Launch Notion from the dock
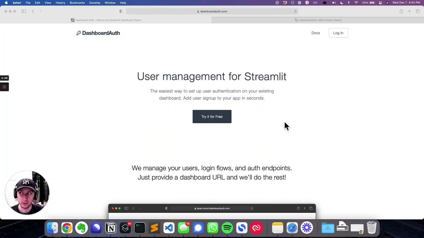This screenshot has width=424, height=238. [x=111, y=228]
